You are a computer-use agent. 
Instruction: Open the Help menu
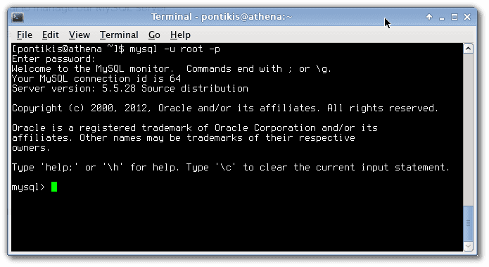(x=180, y=35)
